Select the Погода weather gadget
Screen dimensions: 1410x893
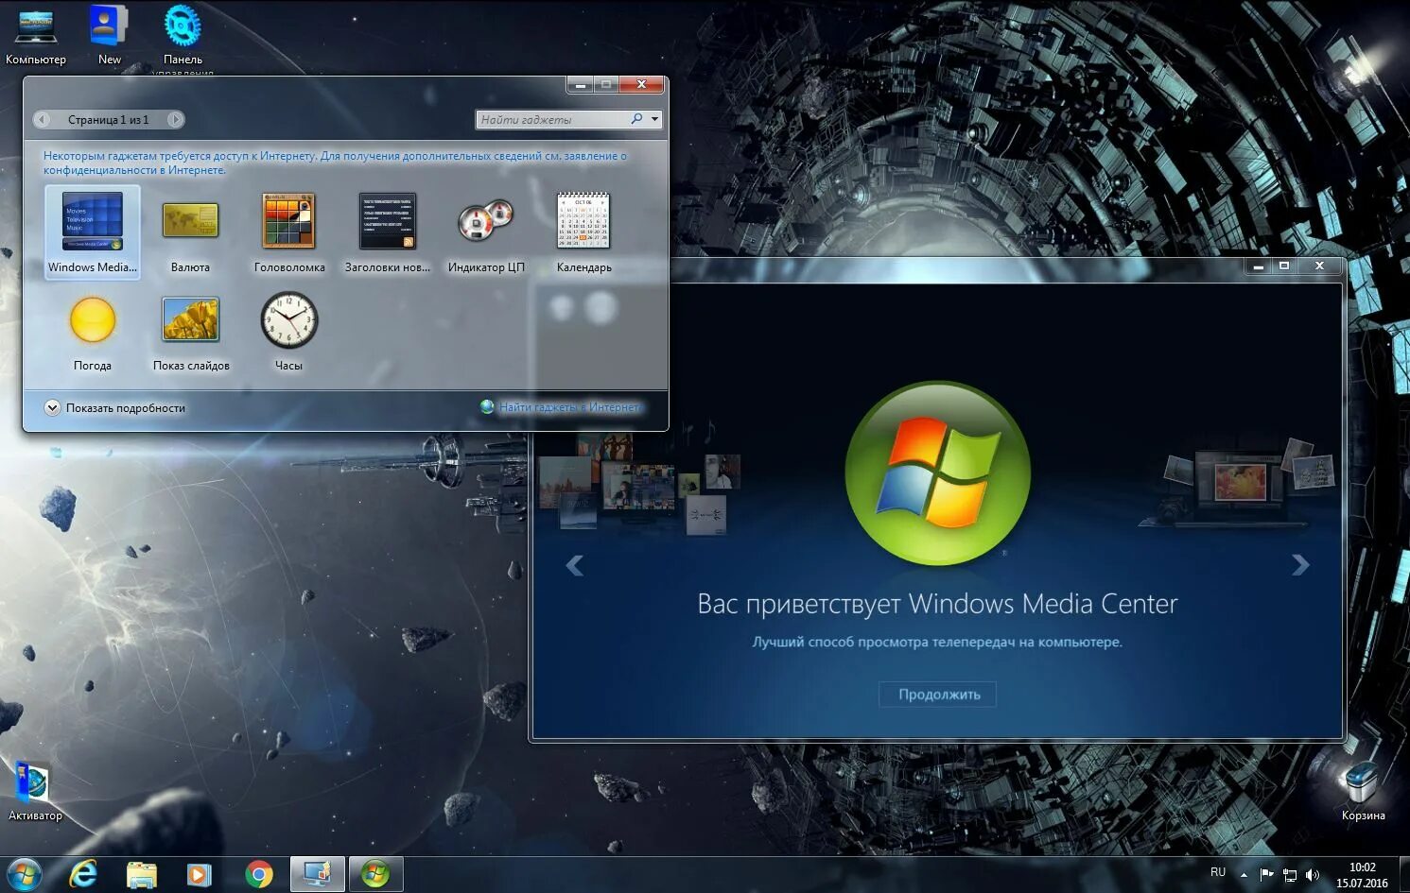(x=93, y=332)
